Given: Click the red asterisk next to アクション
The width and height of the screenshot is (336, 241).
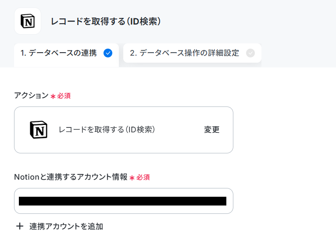Looking at the screenshot, I should [53, 96].
